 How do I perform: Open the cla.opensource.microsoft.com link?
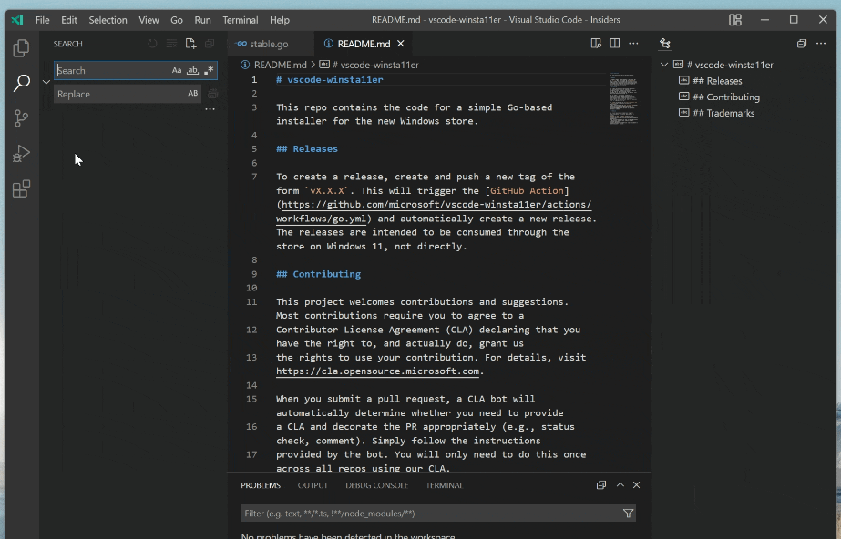[377, 371]
